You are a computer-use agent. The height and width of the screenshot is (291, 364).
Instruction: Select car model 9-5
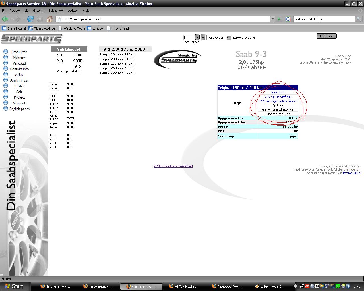78,66
